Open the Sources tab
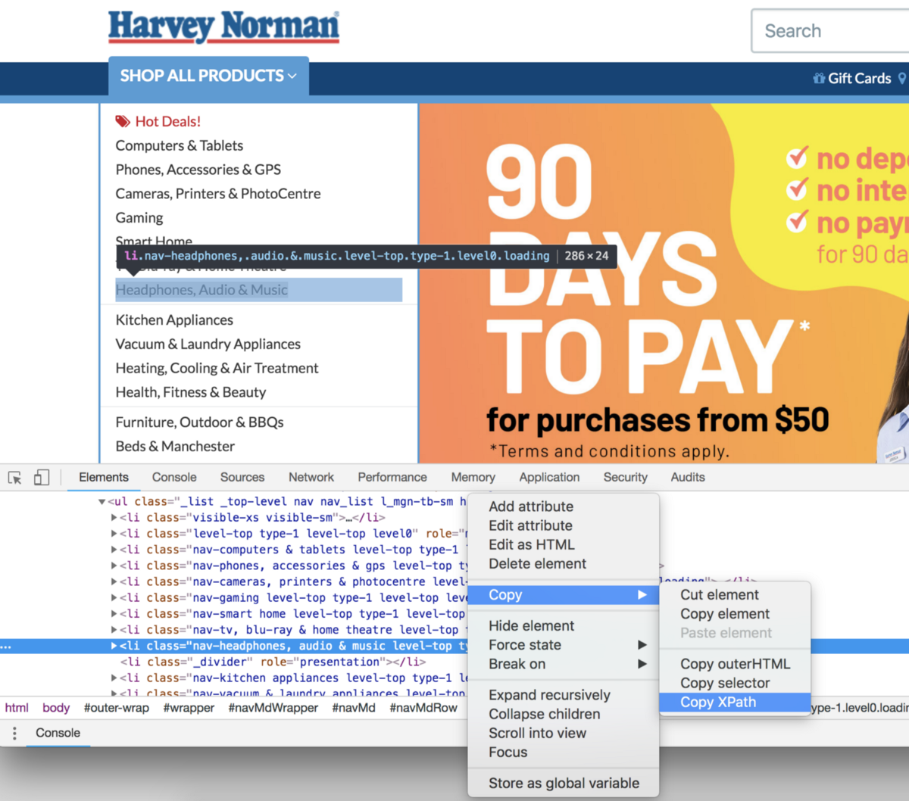Viewport: 909px width, 801px height. point(242,477)
